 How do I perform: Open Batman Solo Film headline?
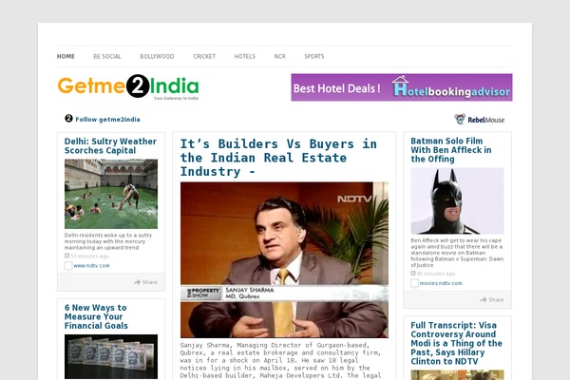click(451, 150)
